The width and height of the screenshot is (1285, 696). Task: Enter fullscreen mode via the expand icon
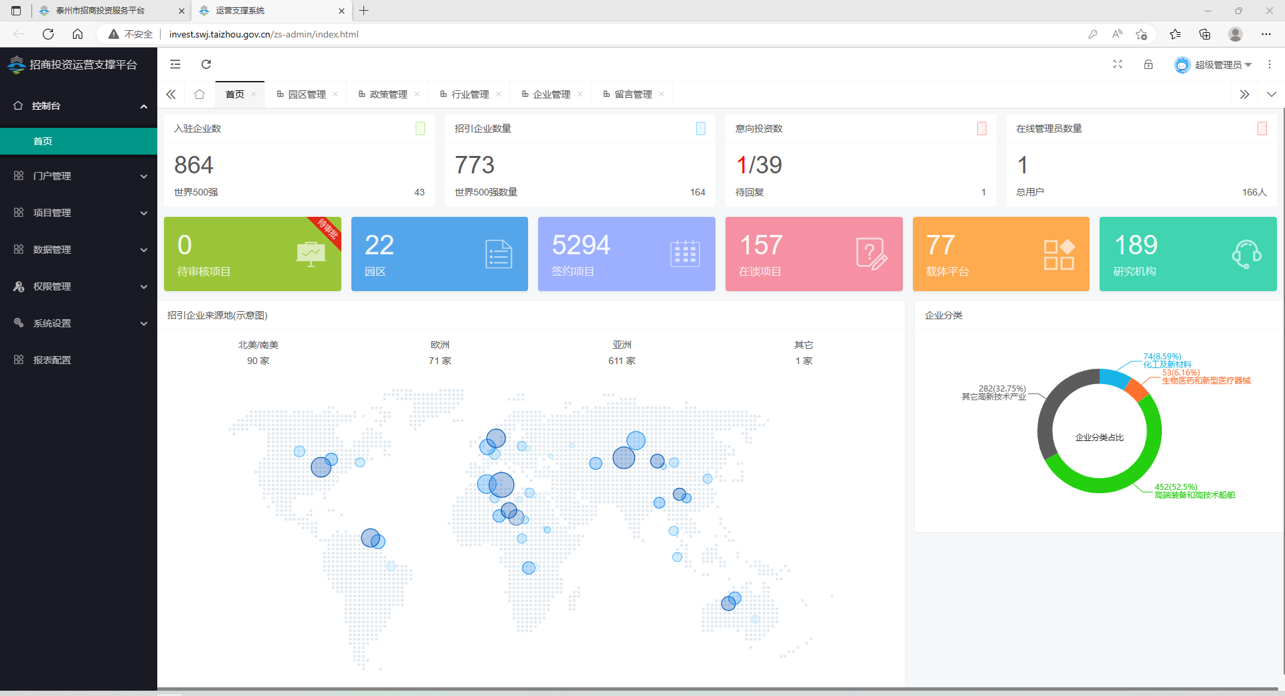[x=1118, y=64]
